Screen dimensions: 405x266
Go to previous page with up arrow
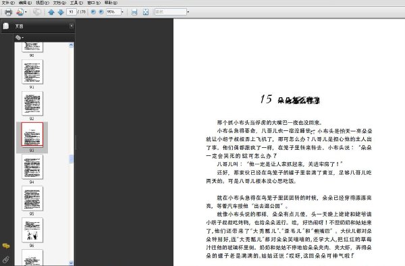(51, 12)
